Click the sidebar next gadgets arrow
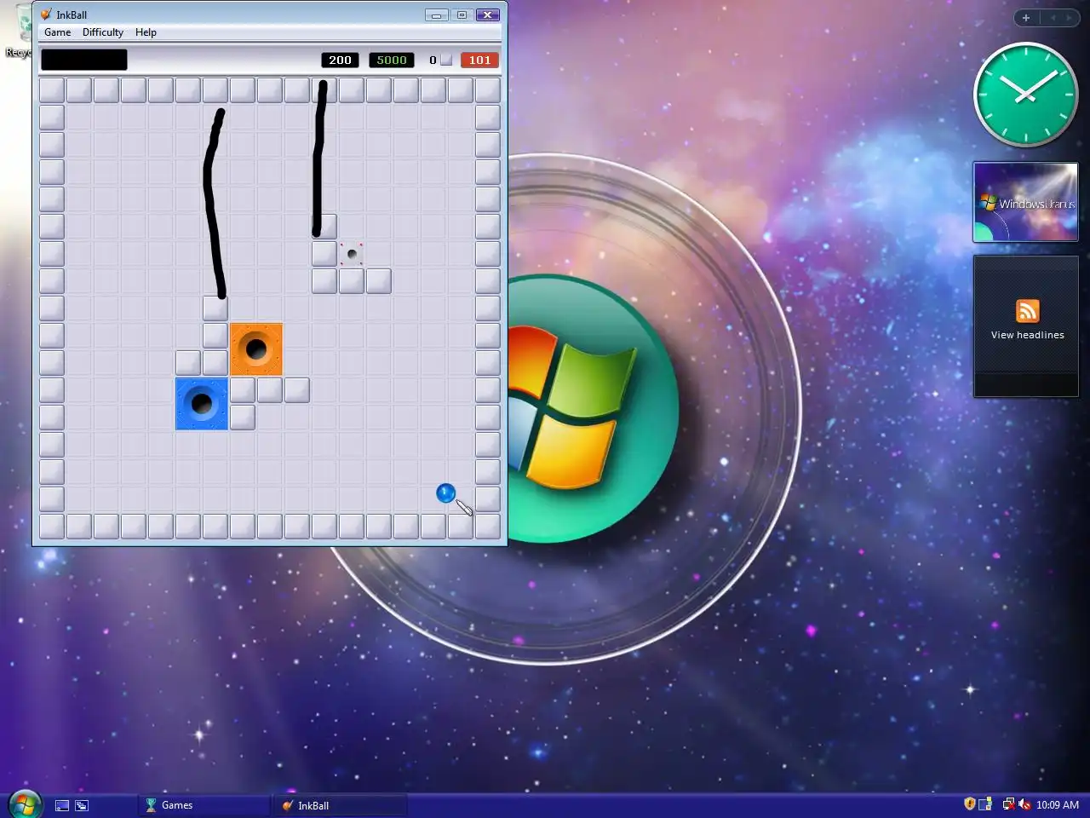1090x818 pixels. pyautogui.click(x=1069, y=18)
